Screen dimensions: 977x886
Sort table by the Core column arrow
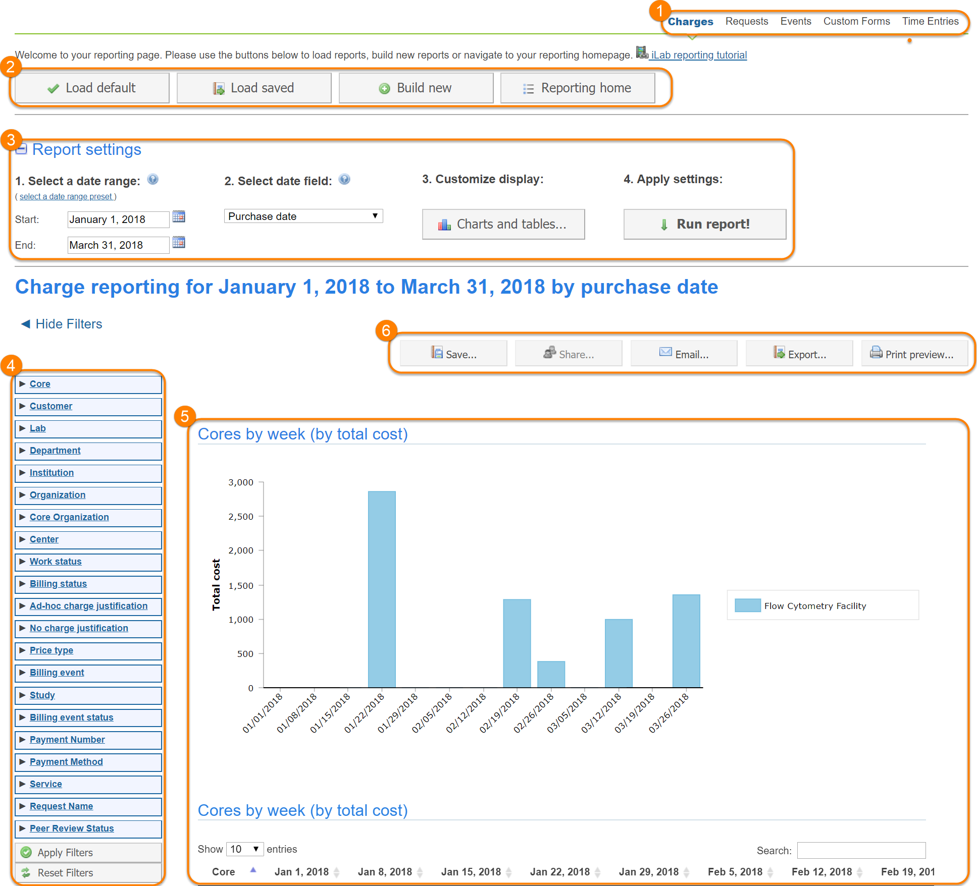[253, 870]
